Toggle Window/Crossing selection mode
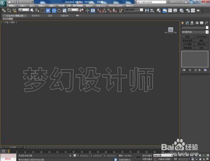 click(48, 10)
